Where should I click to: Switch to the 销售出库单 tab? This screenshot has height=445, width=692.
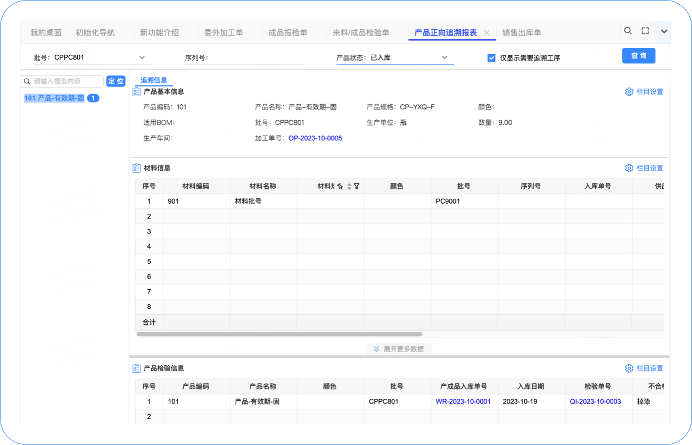click(x=522, y=33)
